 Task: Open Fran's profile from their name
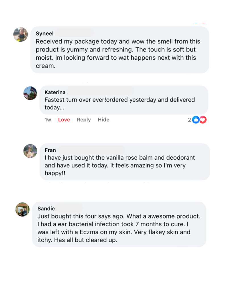pos(50,150)
